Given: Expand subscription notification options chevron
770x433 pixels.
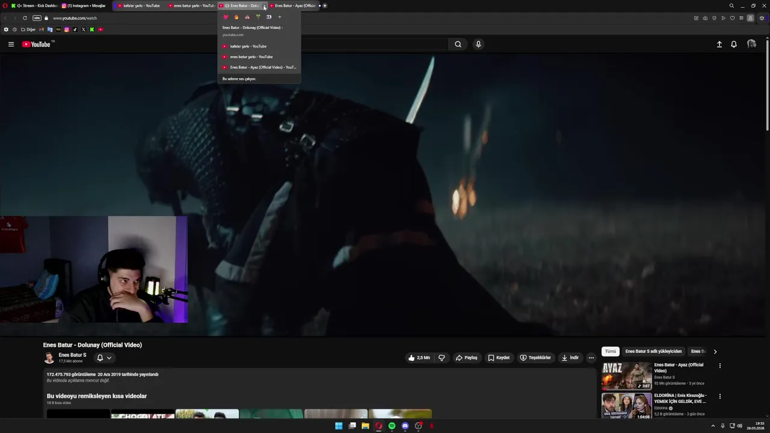Looking at the screenshot, I should [x=109, y=358].
